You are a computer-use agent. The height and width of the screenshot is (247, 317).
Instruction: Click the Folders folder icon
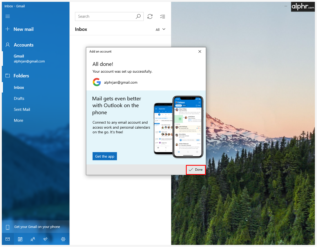pos(8,76)
